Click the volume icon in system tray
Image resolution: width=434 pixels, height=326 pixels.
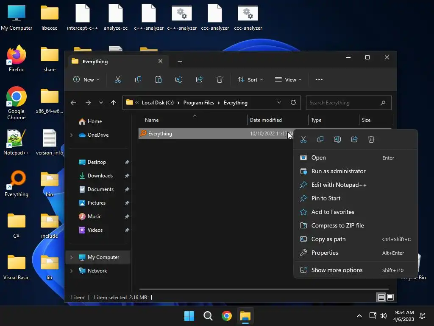pyautogui.click(x=383, y=316)
